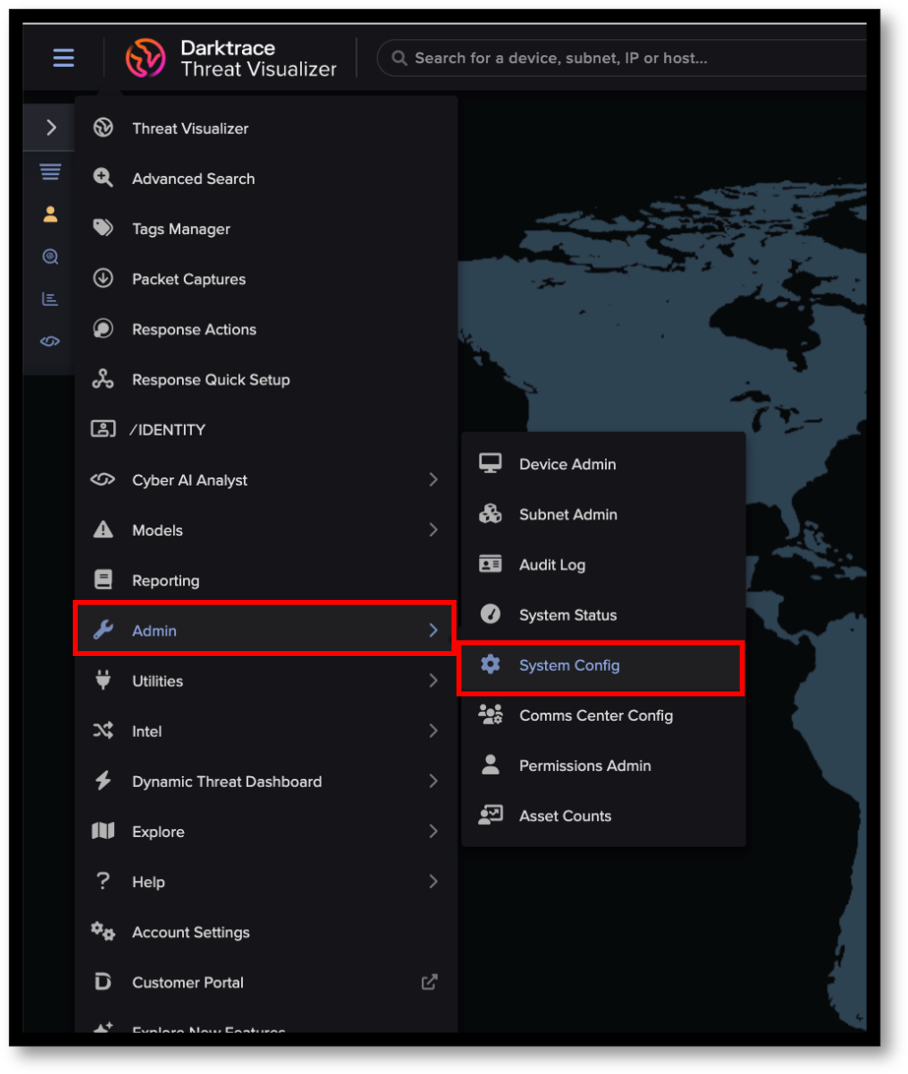Open the bar chart sidebar icon
This screenshot has width=908, height=1074.
50,299
